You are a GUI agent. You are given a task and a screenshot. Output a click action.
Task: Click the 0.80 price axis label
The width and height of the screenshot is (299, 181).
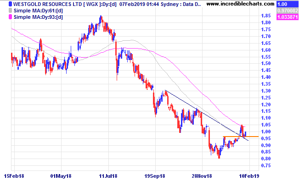click(265, 159)
